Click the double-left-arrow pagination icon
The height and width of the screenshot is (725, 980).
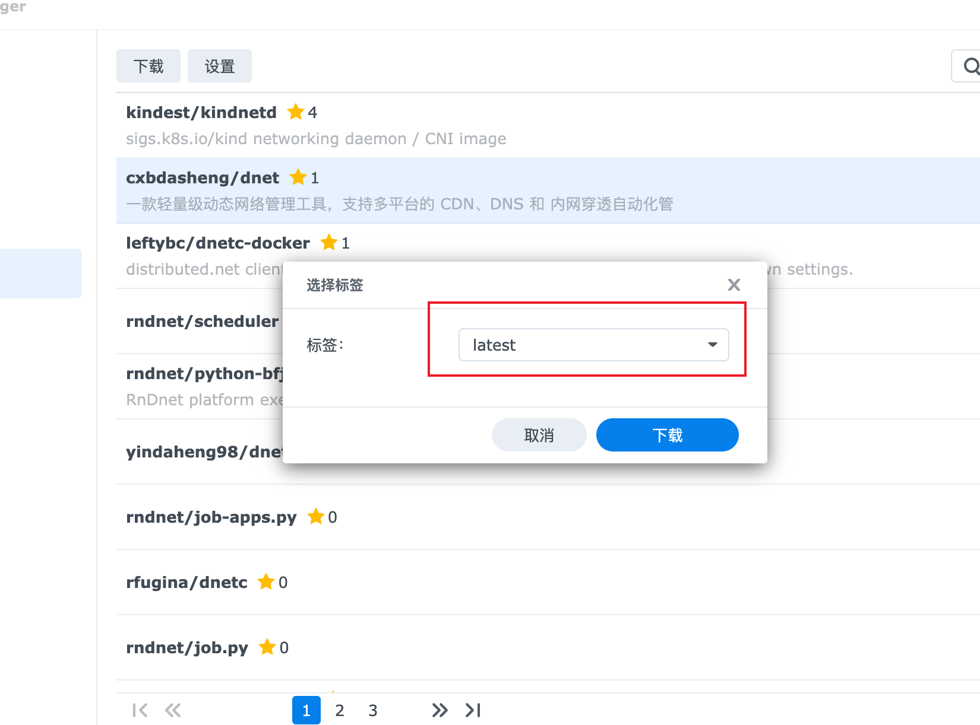click(173, 710)
